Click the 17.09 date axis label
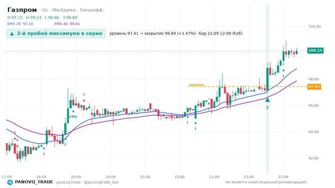 (7, 177)
